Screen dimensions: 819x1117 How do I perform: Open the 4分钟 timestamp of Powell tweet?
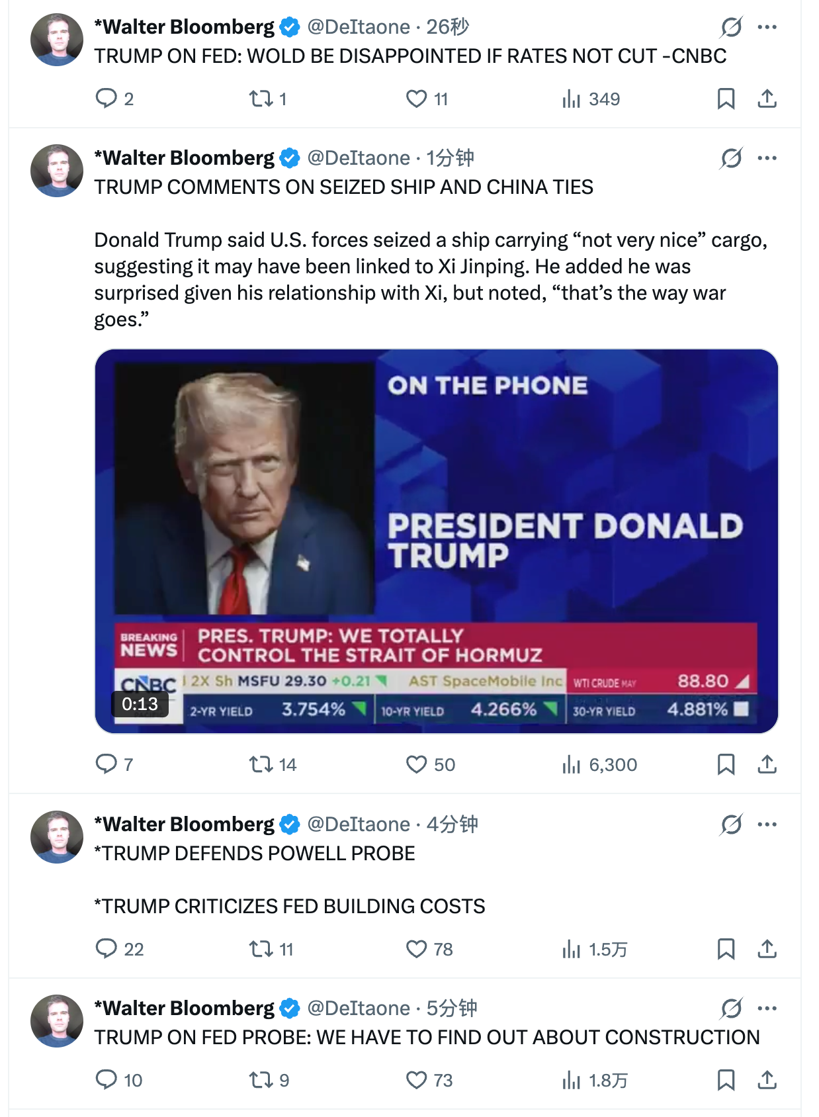pyautogui.click(x=452, y=824)
